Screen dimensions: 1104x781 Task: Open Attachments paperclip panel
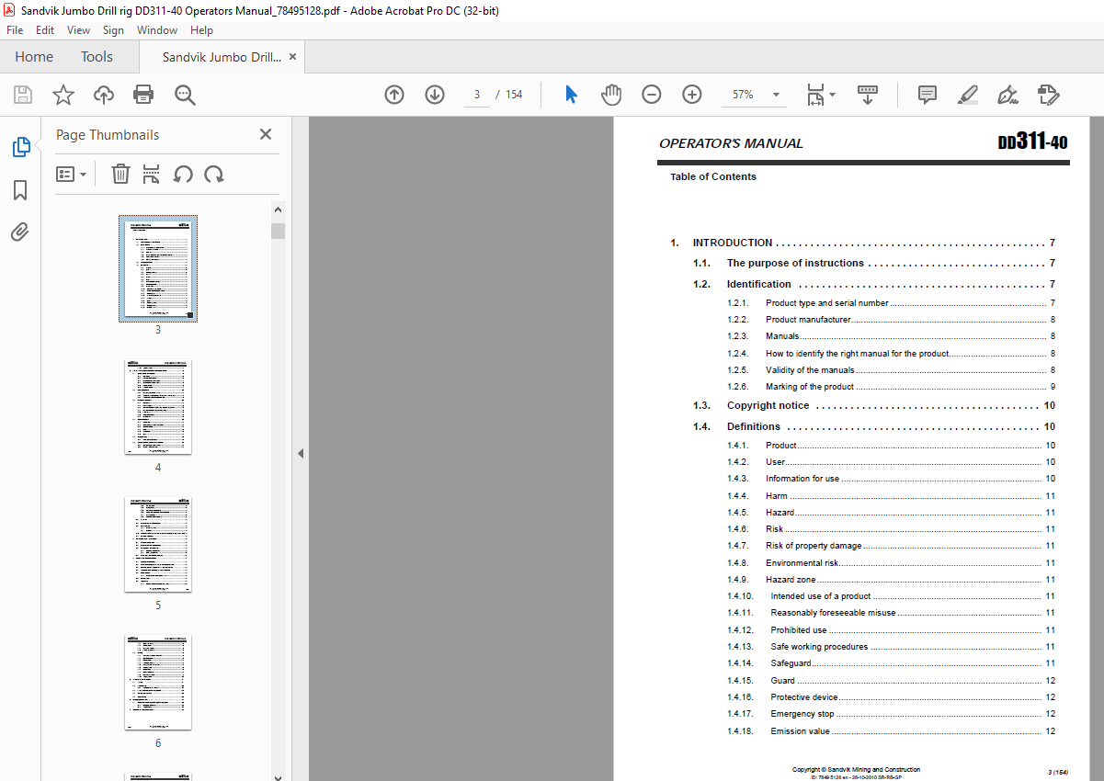click(20, 232)
